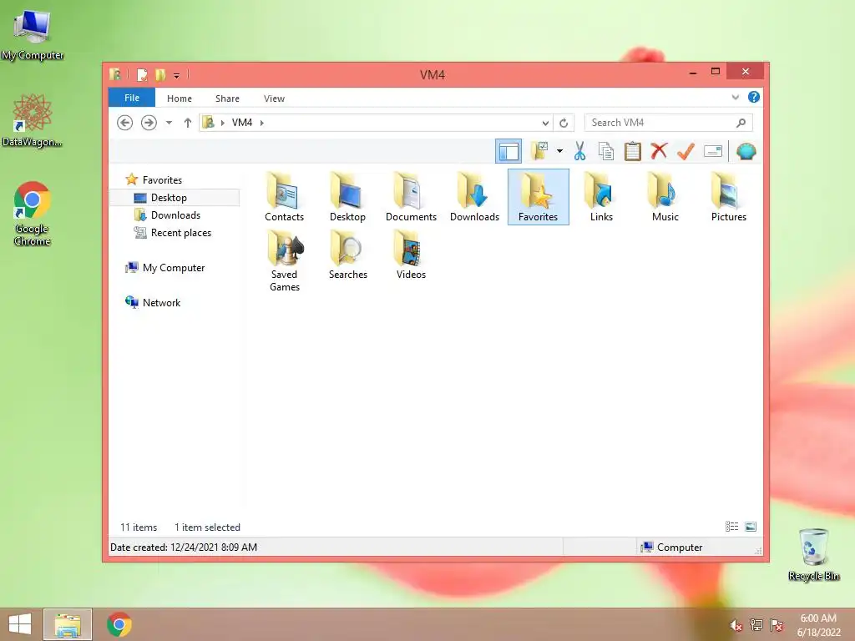This screenshot has width=855, height=641.
Task: Expand the root arrow before VM4 breadcrumb
Action: (222, 123)
